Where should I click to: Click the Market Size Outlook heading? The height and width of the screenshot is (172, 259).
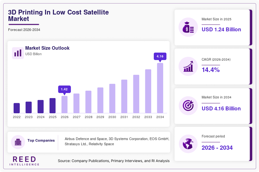[x=47, y=48]
